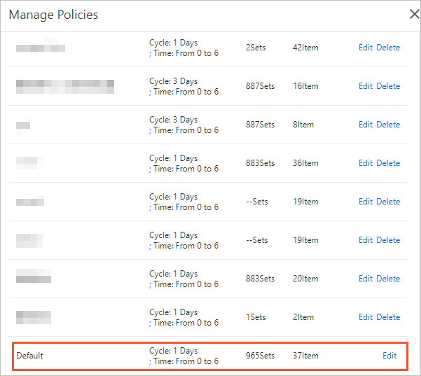The image size is (421, 376).
Task: Edit the policy with 20Item
Action: tap(366, 279)
